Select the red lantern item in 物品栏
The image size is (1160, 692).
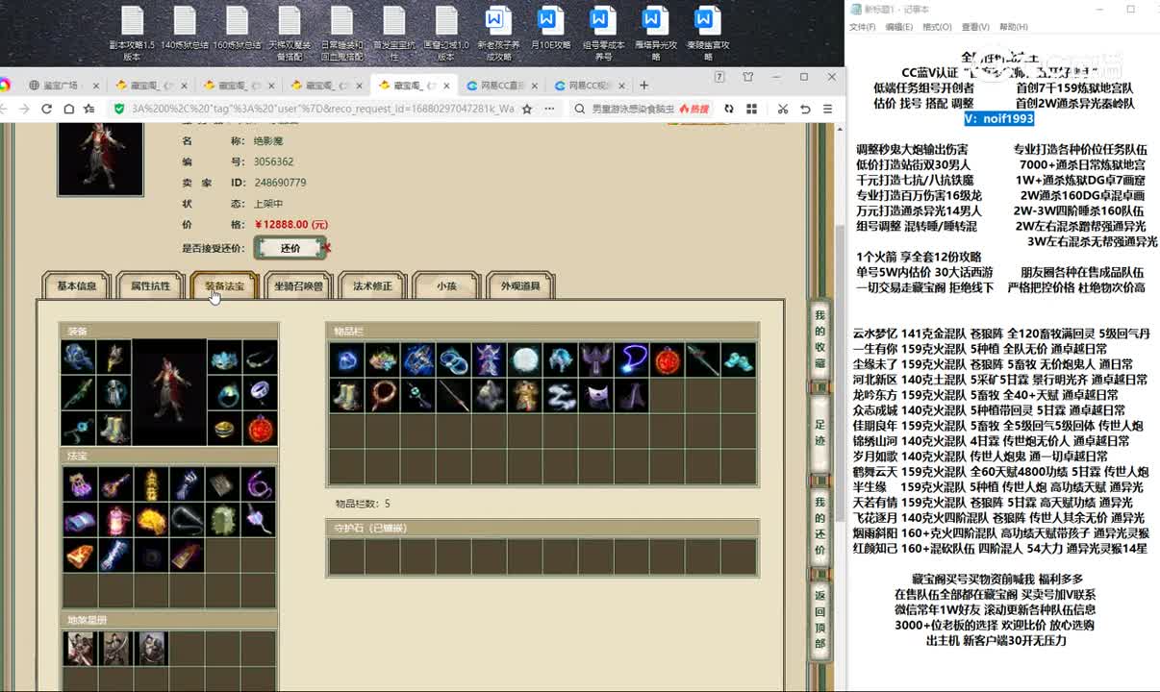click(668, 360)
